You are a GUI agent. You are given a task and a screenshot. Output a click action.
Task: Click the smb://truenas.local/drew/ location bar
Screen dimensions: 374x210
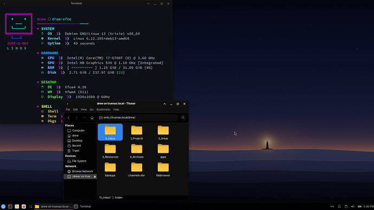(138, 117)
